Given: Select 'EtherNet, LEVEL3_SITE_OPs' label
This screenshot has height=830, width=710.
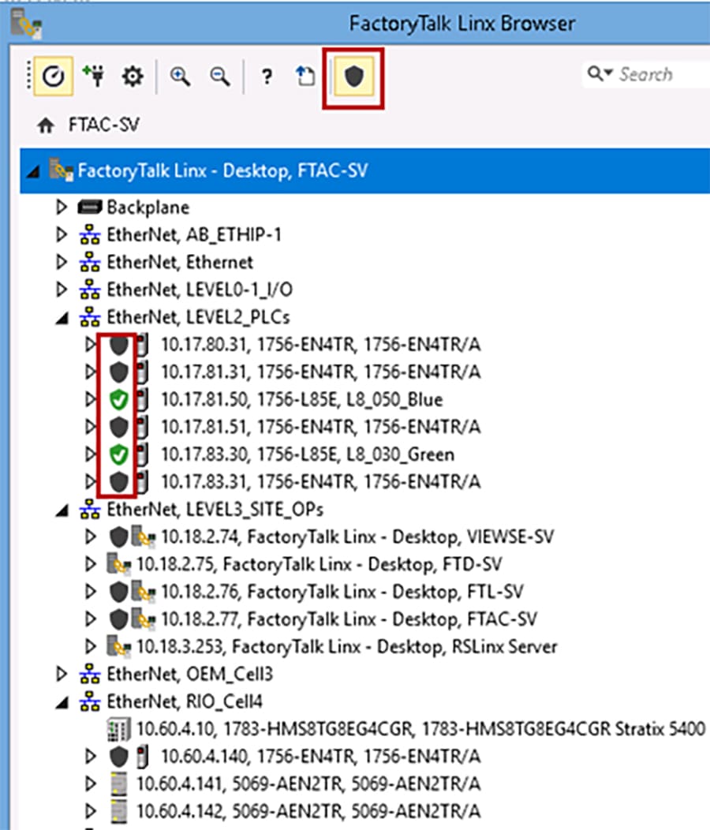Looking at the screenshot, I should pos(215,509).
